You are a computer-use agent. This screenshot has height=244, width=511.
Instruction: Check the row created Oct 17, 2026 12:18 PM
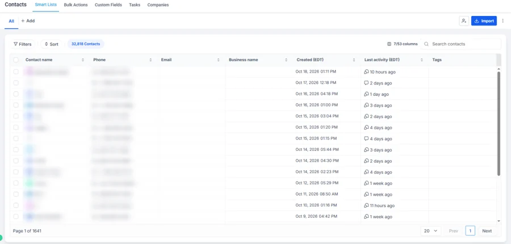click(x=16, y=83)
